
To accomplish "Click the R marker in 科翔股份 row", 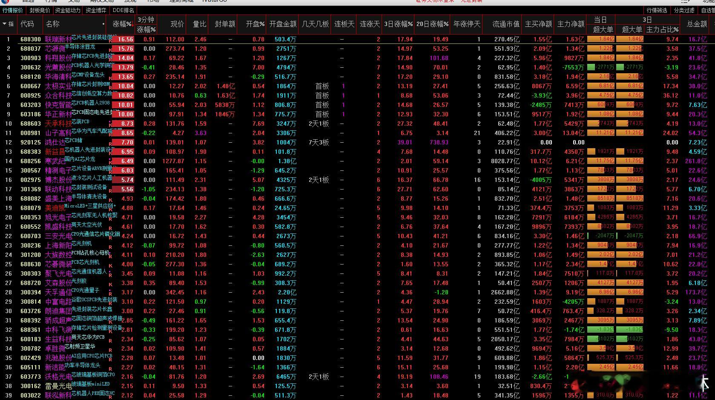I will [111, 60].
